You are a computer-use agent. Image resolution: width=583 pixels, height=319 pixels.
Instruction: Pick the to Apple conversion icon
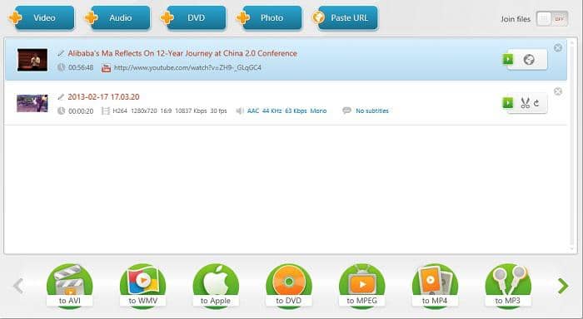click(x=216, y=285)
